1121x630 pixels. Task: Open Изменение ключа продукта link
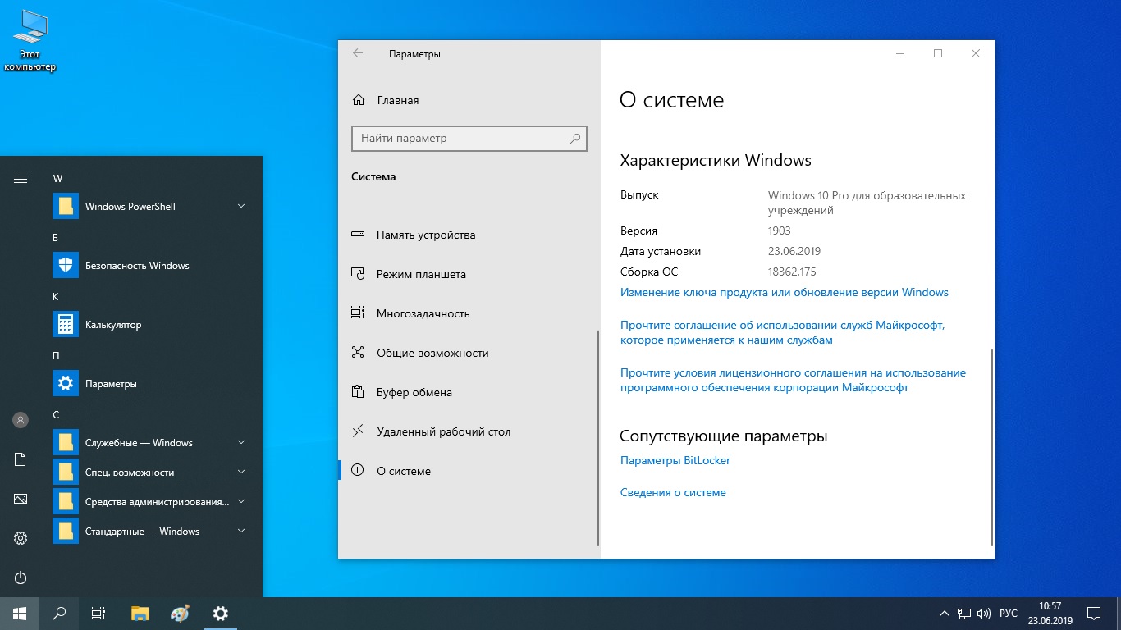click(x=784, y=292)
